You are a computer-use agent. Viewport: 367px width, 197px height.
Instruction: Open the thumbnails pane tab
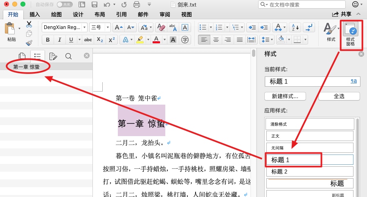point(22,56)
